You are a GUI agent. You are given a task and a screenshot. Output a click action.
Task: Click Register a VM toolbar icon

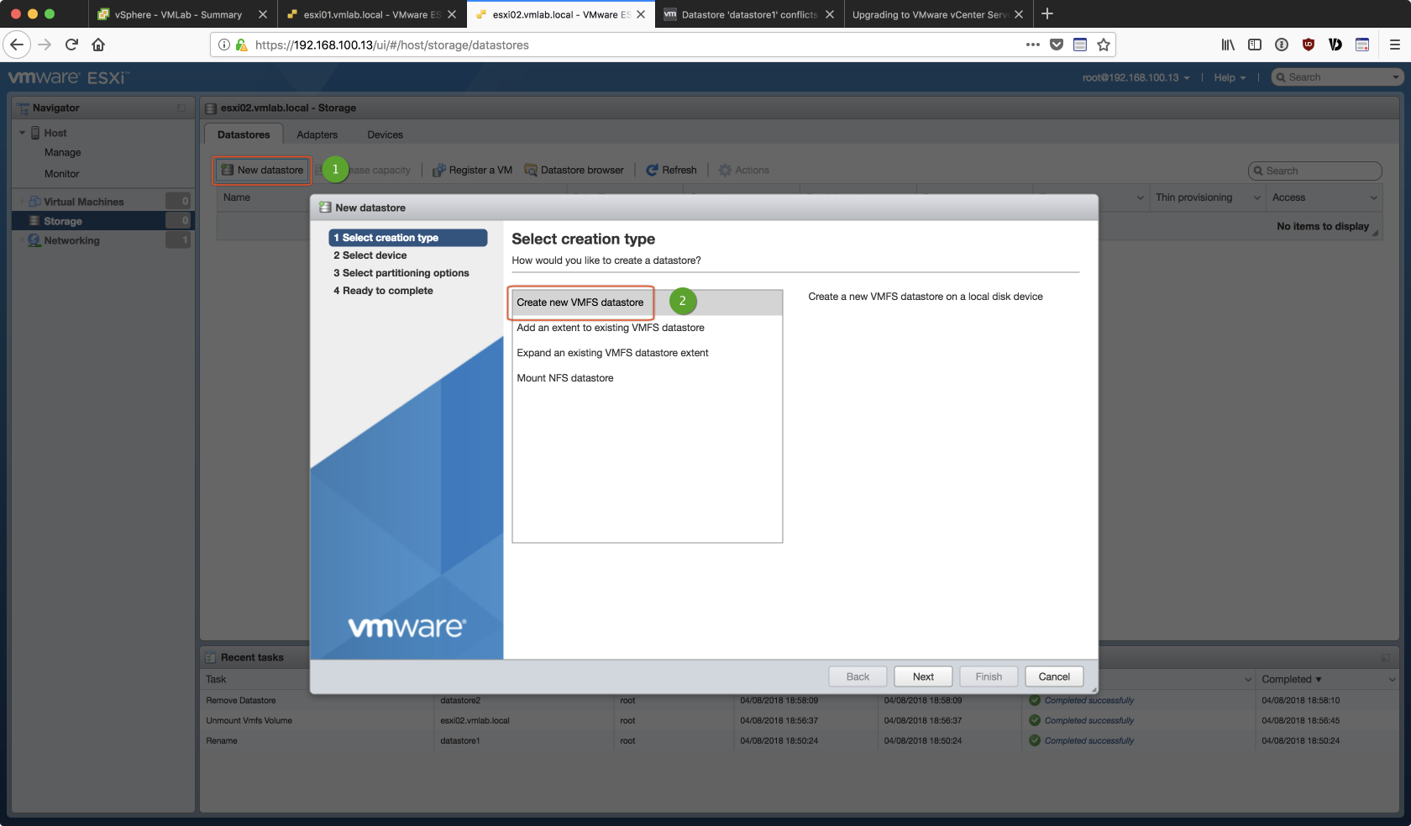(x=439, y=170)
